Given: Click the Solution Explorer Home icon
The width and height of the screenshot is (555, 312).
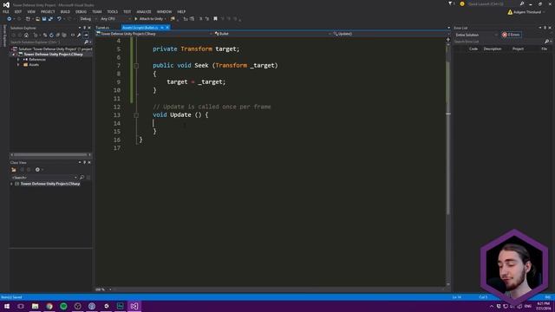Looking at the screenshot, I should (x=26, y=35).
